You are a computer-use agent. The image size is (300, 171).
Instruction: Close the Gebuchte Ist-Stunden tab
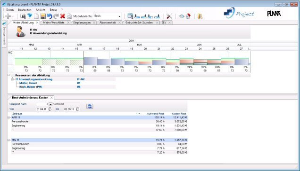[157, 23]
